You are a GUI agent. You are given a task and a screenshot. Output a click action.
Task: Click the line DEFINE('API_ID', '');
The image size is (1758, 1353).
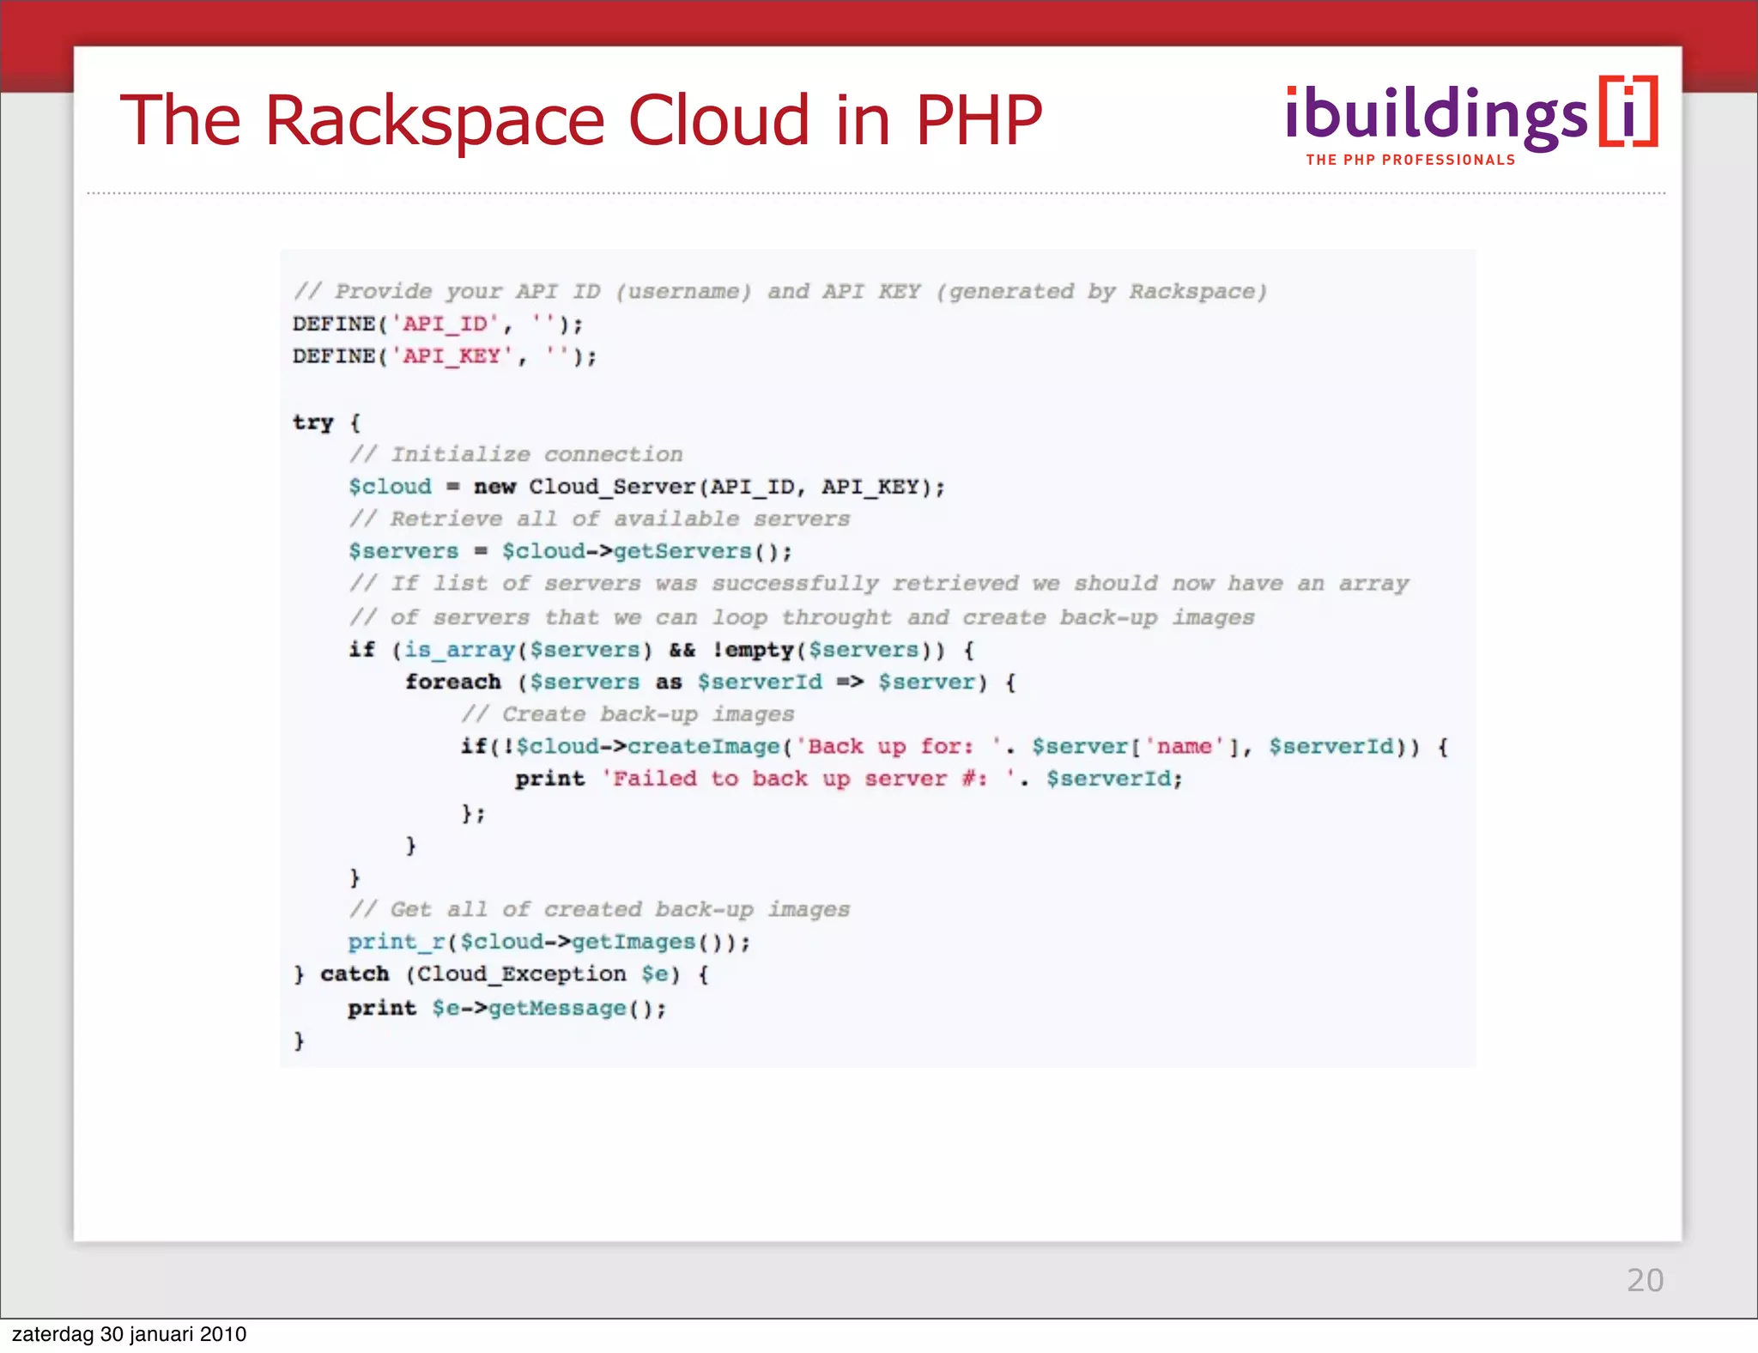pos(438,325)
